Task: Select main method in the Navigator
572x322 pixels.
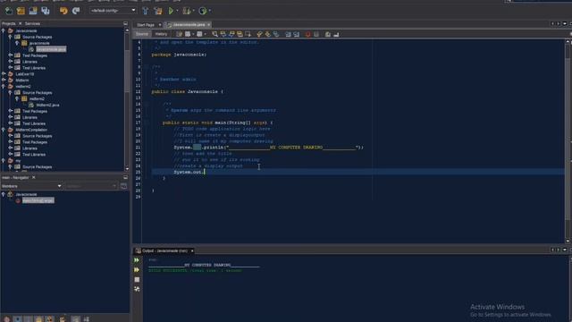Action: coord(38,200)
